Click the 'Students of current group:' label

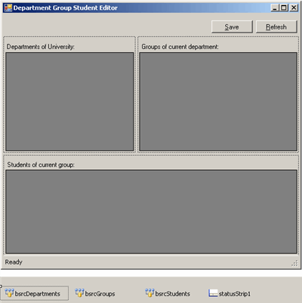coord(41,165)
